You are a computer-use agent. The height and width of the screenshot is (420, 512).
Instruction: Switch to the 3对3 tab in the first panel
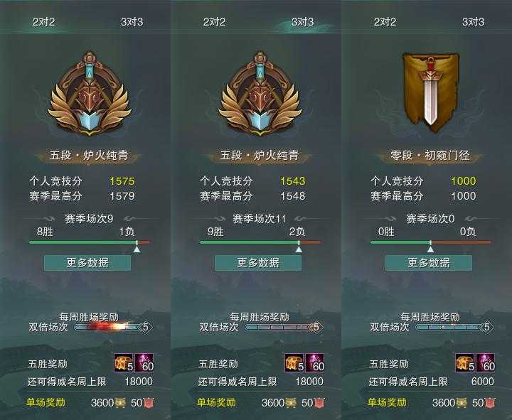(x=132, y=22)
